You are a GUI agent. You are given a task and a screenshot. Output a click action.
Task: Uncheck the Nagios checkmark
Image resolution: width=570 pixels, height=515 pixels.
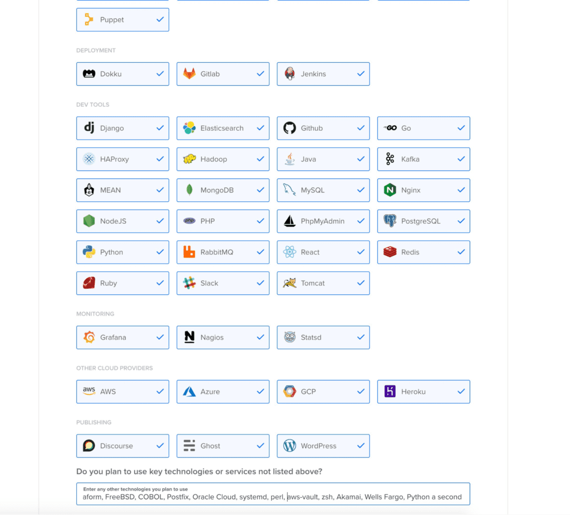tap(261, 337)
